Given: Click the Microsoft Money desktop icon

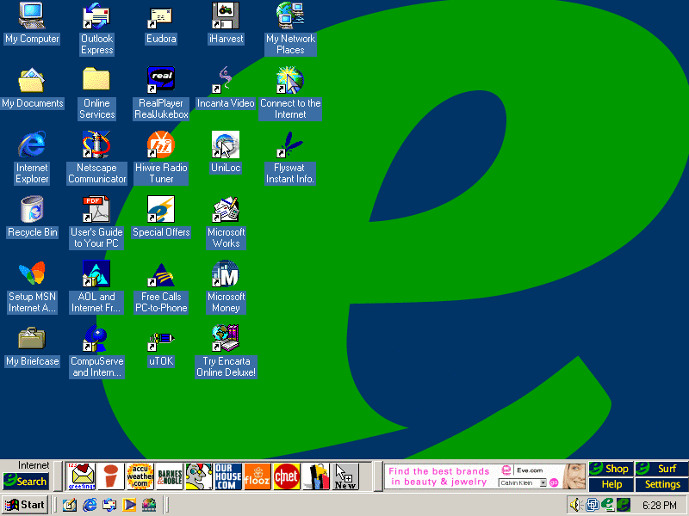Looking at the screenshot, I should click(226, 273).
